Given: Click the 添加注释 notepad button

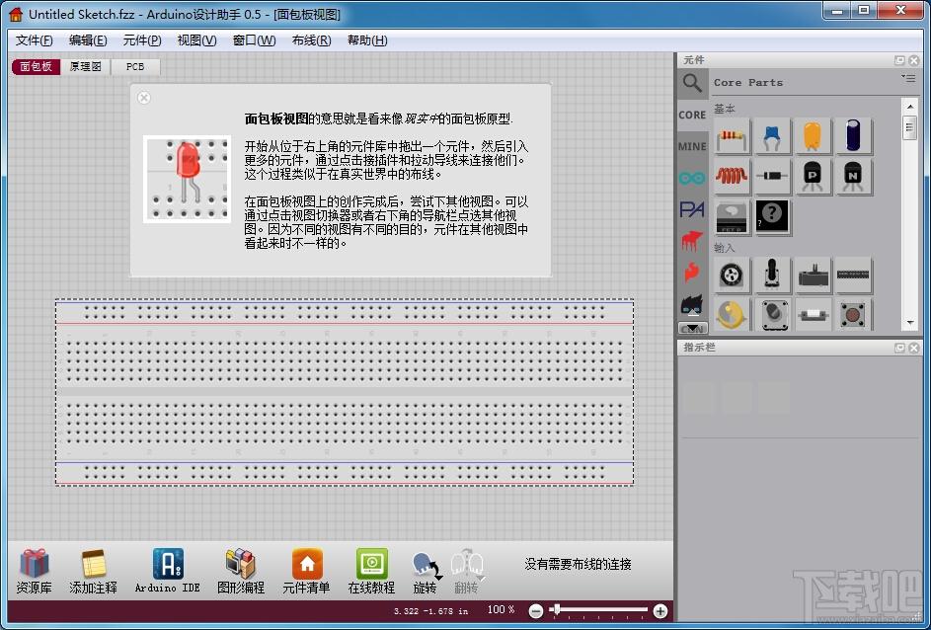Looking at the screenshot, I should (x=93, y=571).
